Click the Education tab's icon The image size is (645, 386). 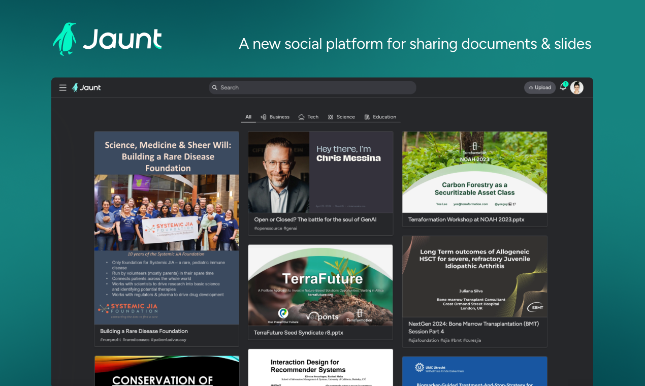click(x=367, y=117)
